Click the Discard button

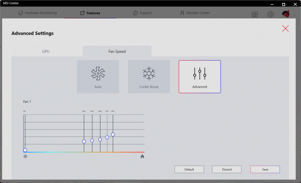tap(227, 169)
